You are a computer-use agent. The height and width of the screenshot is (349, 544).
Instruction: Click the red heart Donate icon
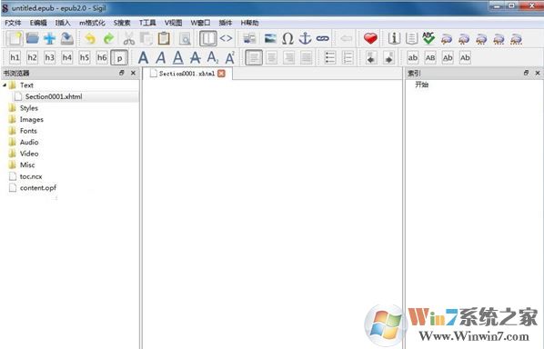click(x=370, y=38)
